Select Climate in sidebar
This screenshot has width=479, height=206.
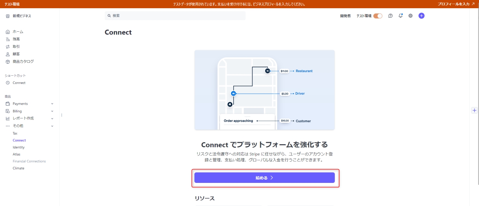18,168
